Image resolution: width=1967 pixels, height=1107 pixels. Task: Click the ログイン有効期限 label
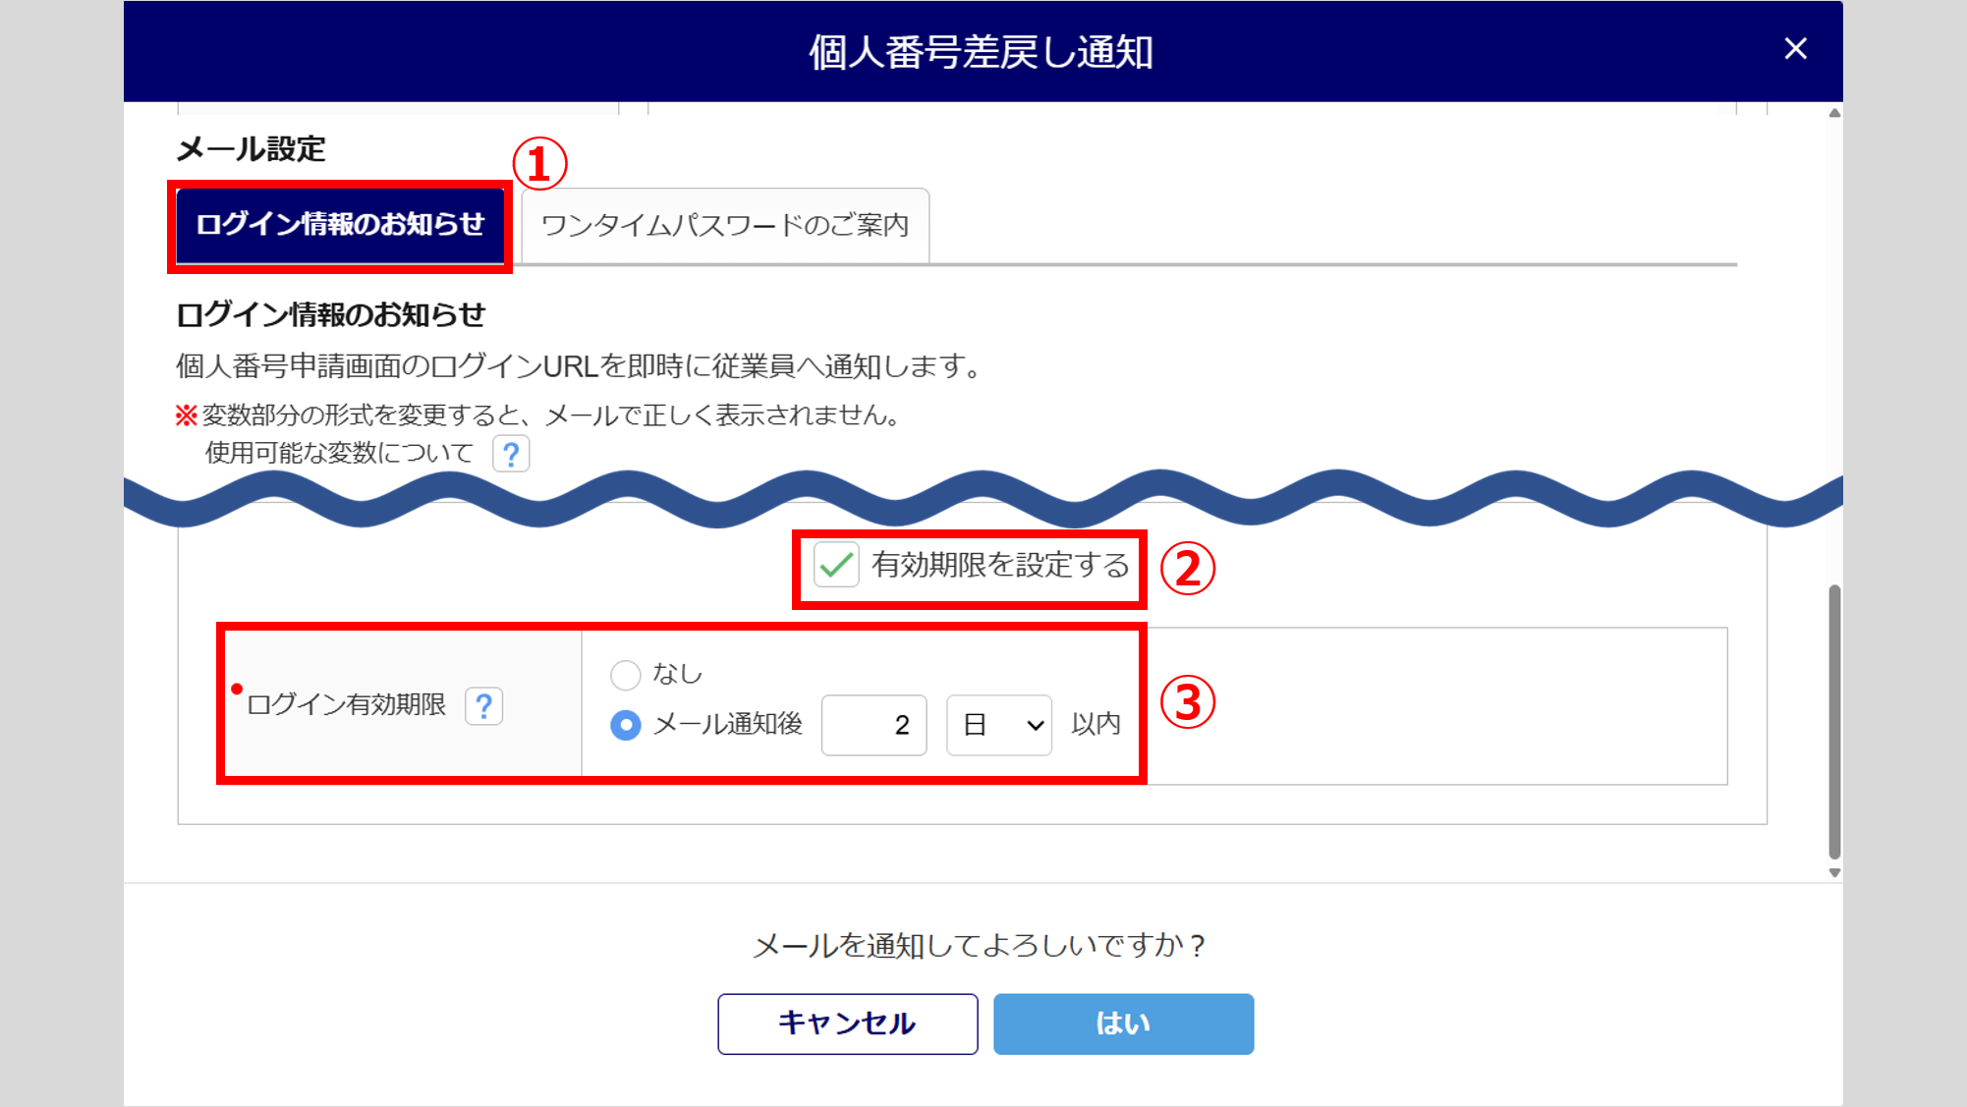tap(346, 705)
